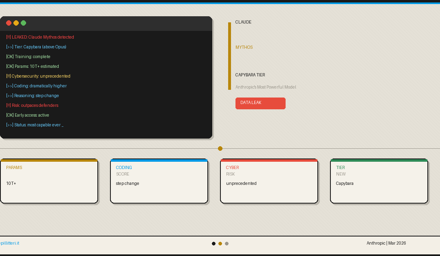Image resolution: width=440 pixels, height=256 pixels.
Task: Click 'Cybersecurity: unprecedented' terminal line
Action: coord(38,76)
